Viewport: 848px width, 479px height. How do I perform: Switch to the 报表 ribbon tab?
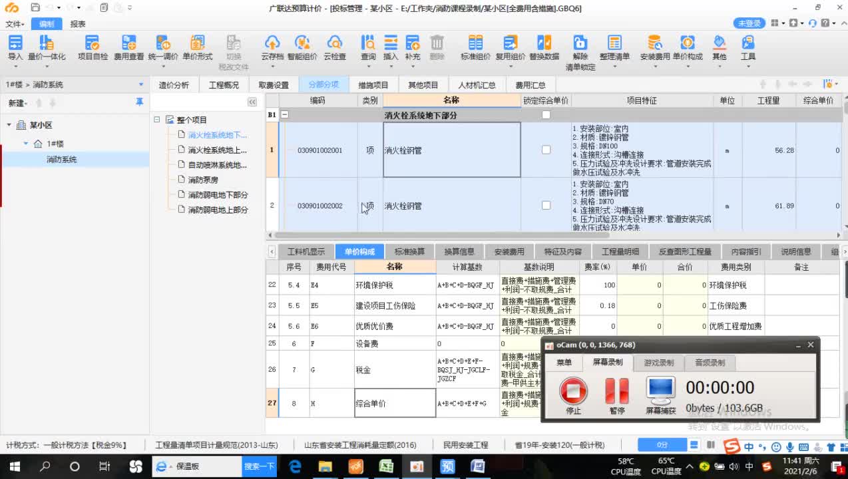78,24
